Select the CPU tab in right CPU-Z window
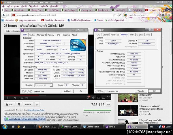Image resolution: width=173 pixels, height=135 pixels. click(98, 35)
